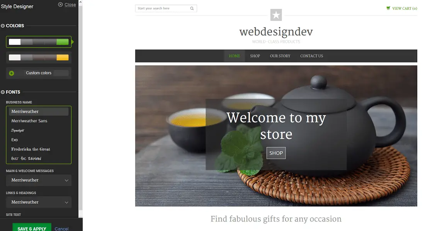Click the Cancel link
Screen dimensions: 425x231
61,229
